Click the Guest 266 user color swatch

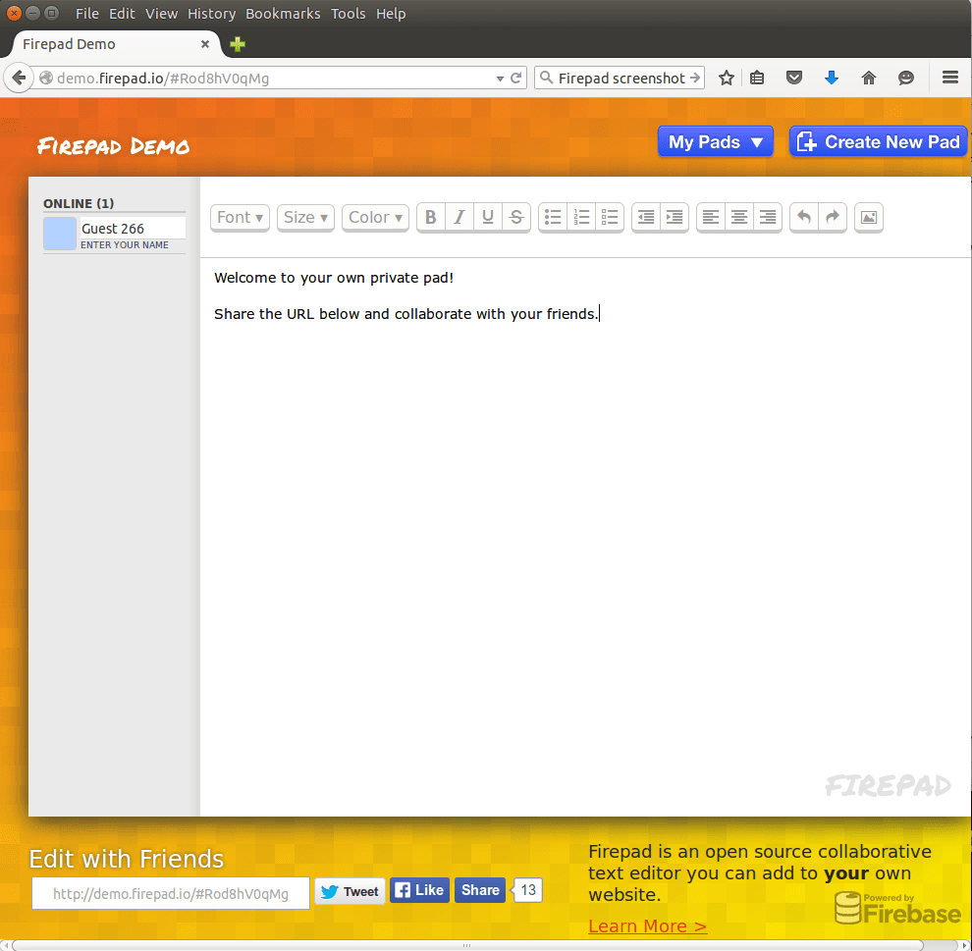60,234
